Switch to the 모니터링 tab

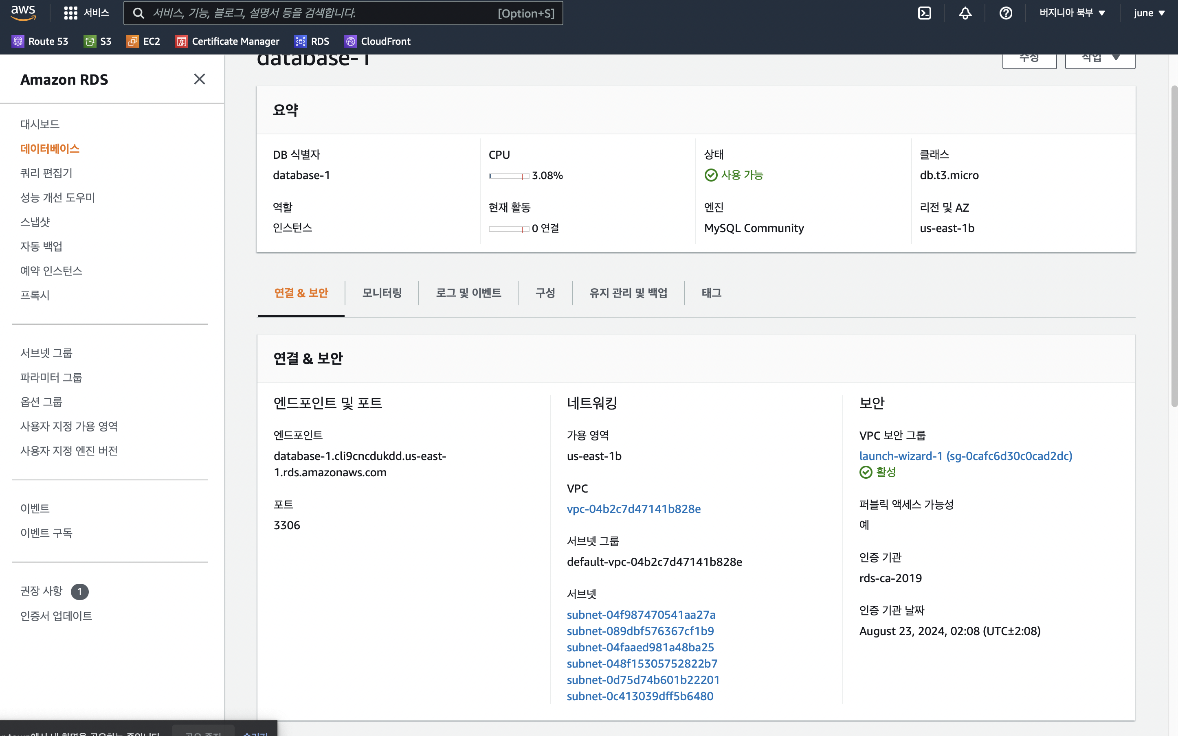[382, 293]
